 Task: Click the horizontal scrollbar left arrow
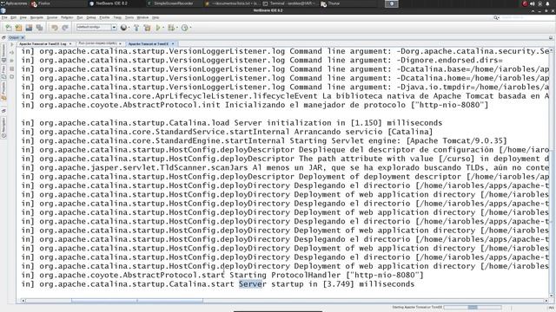(x=23, y=301)
